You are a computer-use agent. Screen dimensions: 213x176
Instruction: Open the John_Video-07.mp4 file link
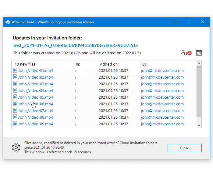pos(36,110)
